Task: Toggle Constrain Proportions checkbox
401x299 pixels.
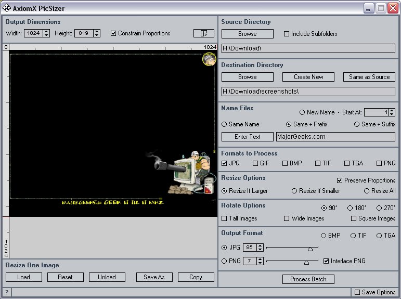Action: tap(113, 33)
